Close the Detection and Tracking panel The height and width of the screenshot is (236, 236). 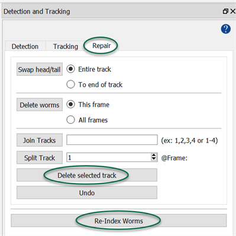click(233, 11)
